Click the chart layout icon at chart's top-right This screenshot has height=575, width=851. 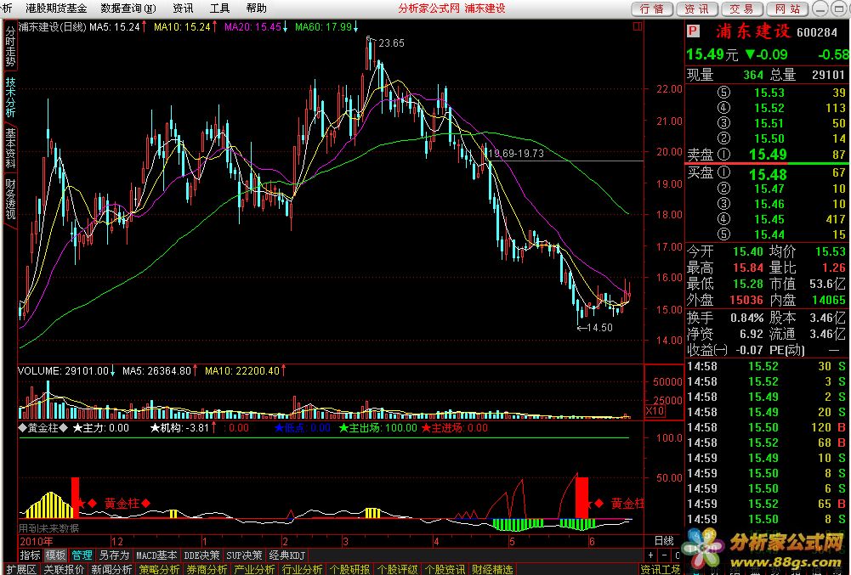click(638, 26)
